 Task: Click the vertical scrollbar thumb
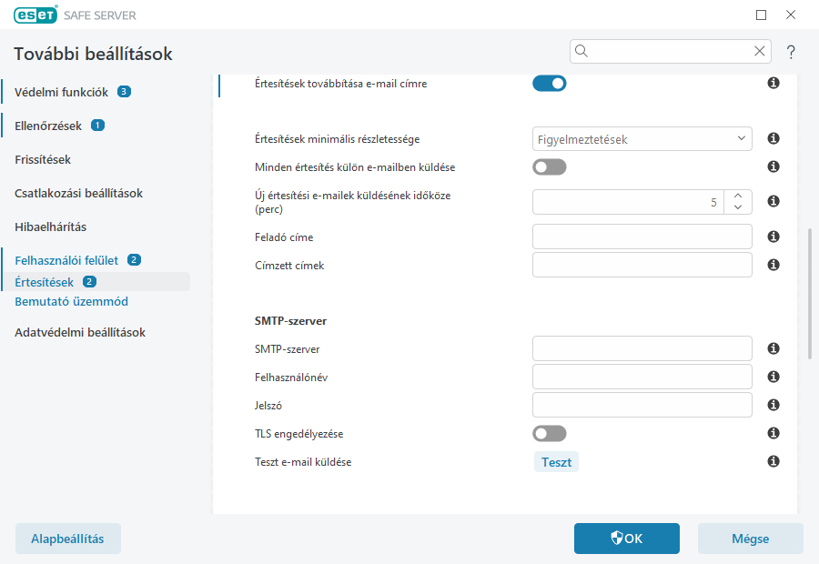click(x=809, y=291)
